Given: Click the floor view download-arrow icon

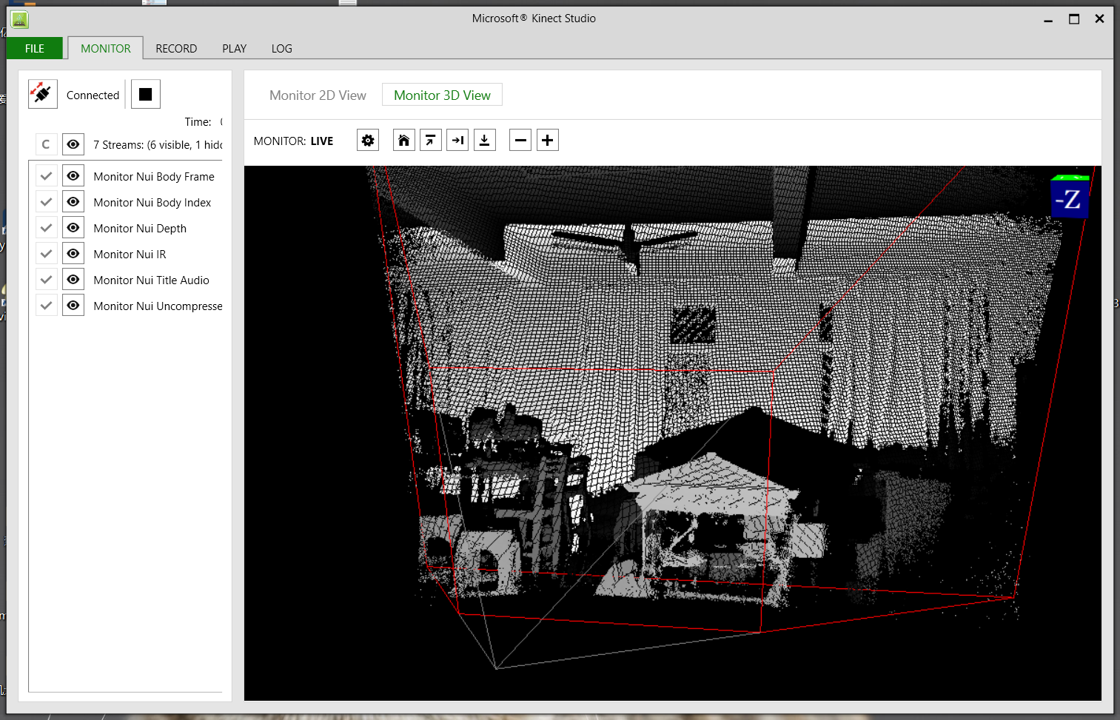Looking at the screenshot, I should [485, 139].
